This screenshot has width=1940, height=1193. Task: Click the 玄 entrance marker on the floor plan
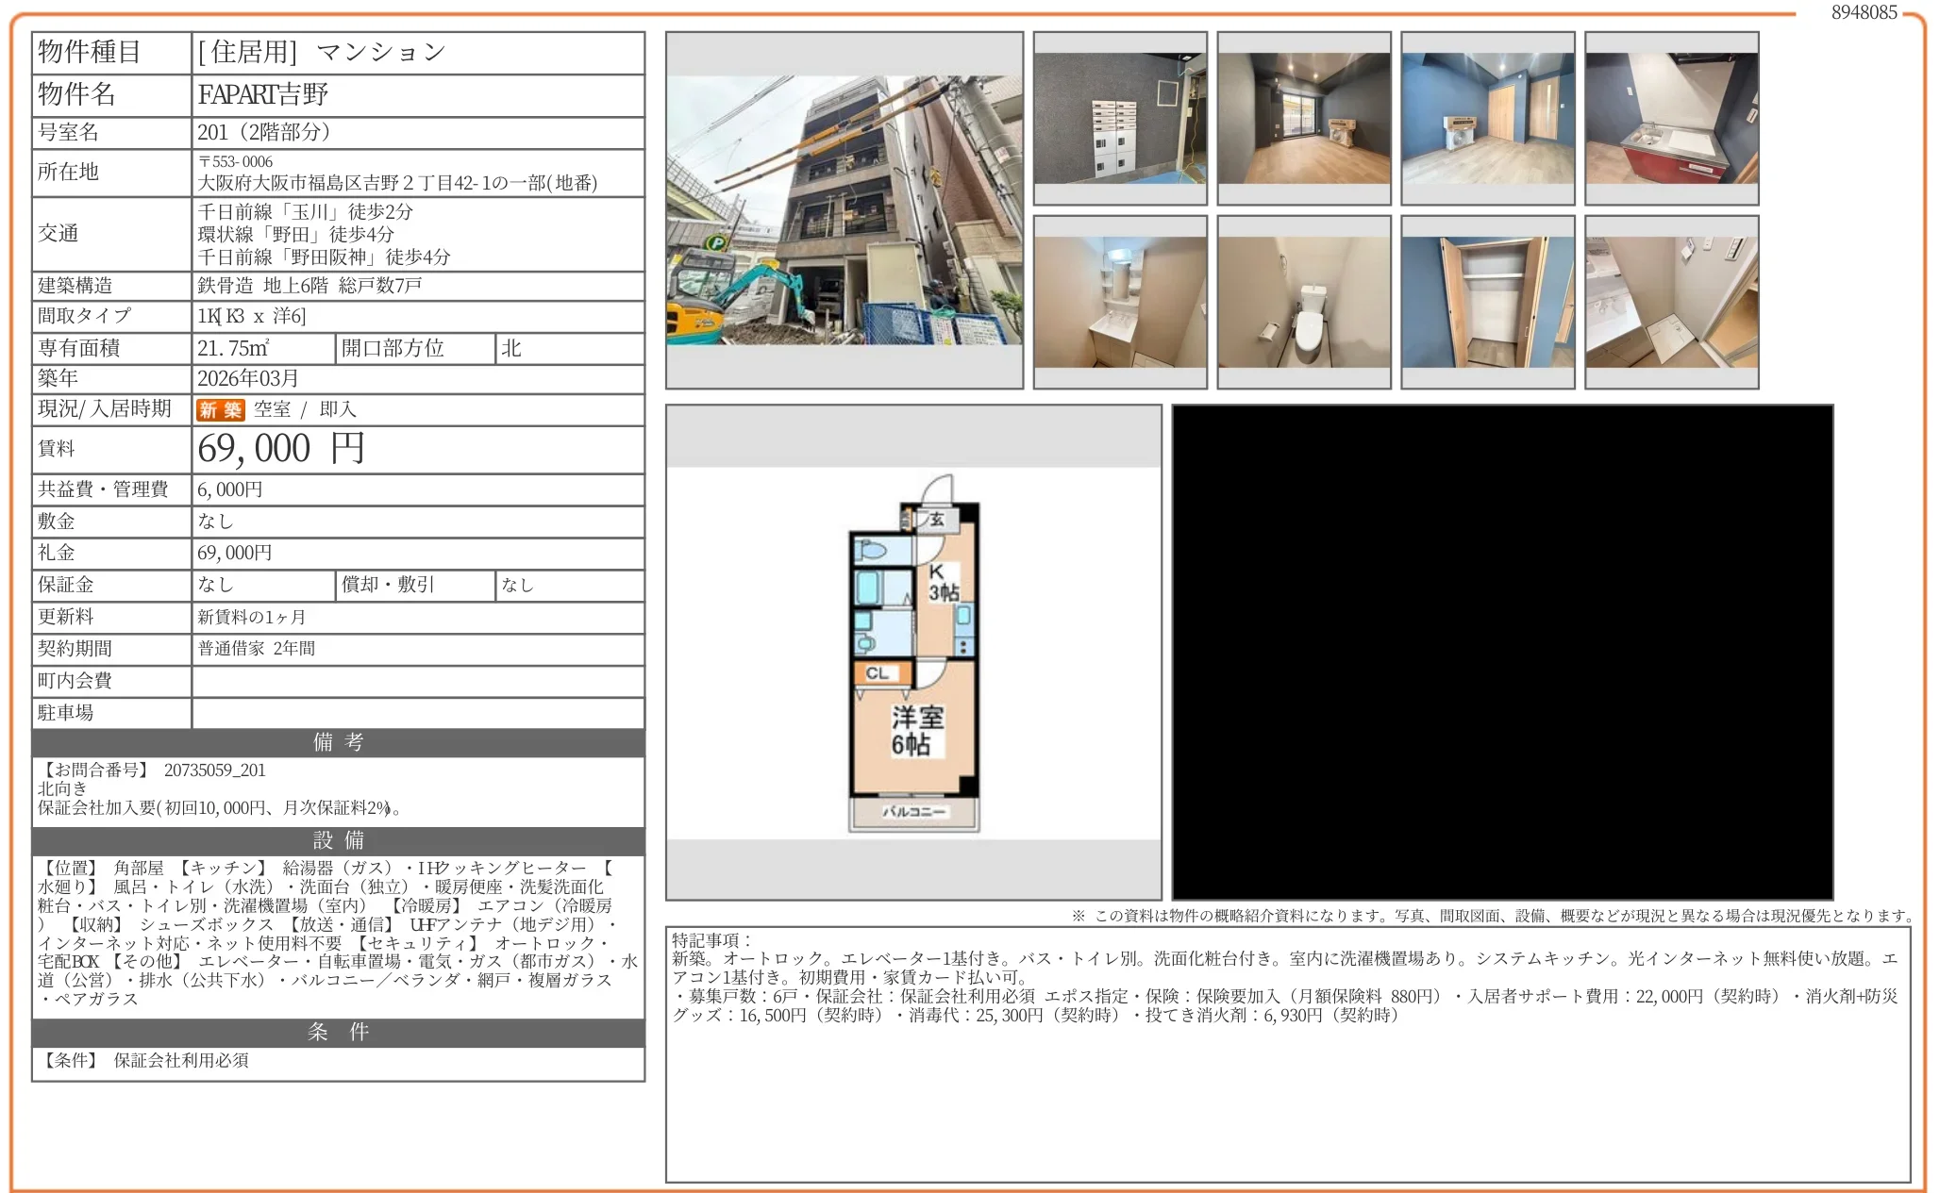click(936, 519)
